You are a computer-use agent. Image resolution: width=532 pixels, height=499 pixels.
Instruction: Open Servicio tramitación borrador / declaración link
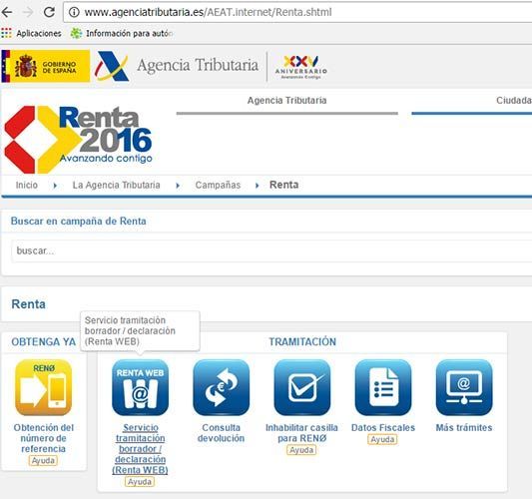[x=140, y=448]
